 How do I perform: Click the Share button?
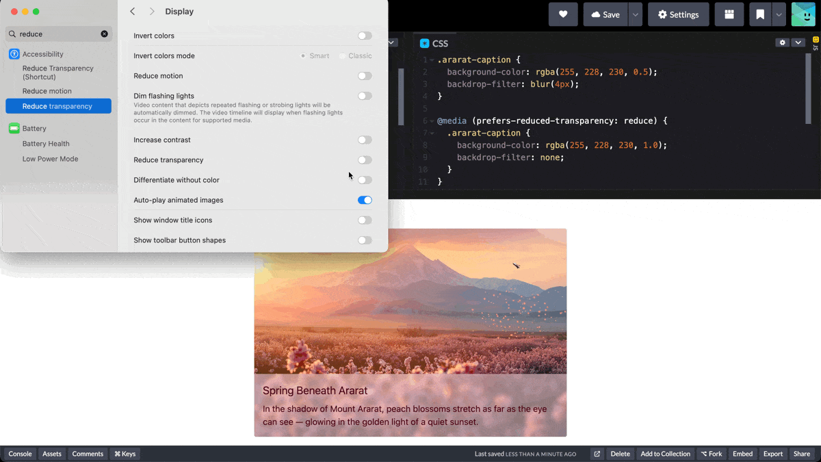[802, 454]
